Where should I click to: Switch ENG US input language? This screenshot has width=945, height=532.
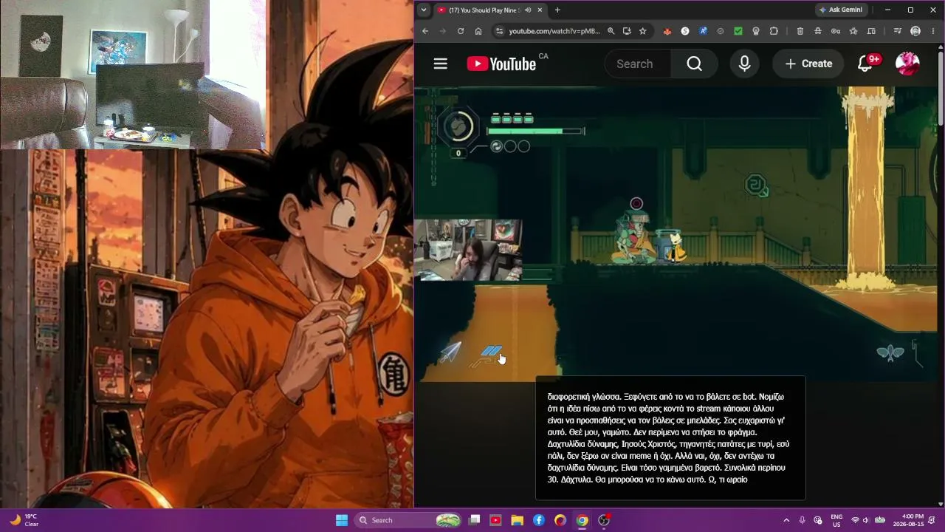pos(836,520)
